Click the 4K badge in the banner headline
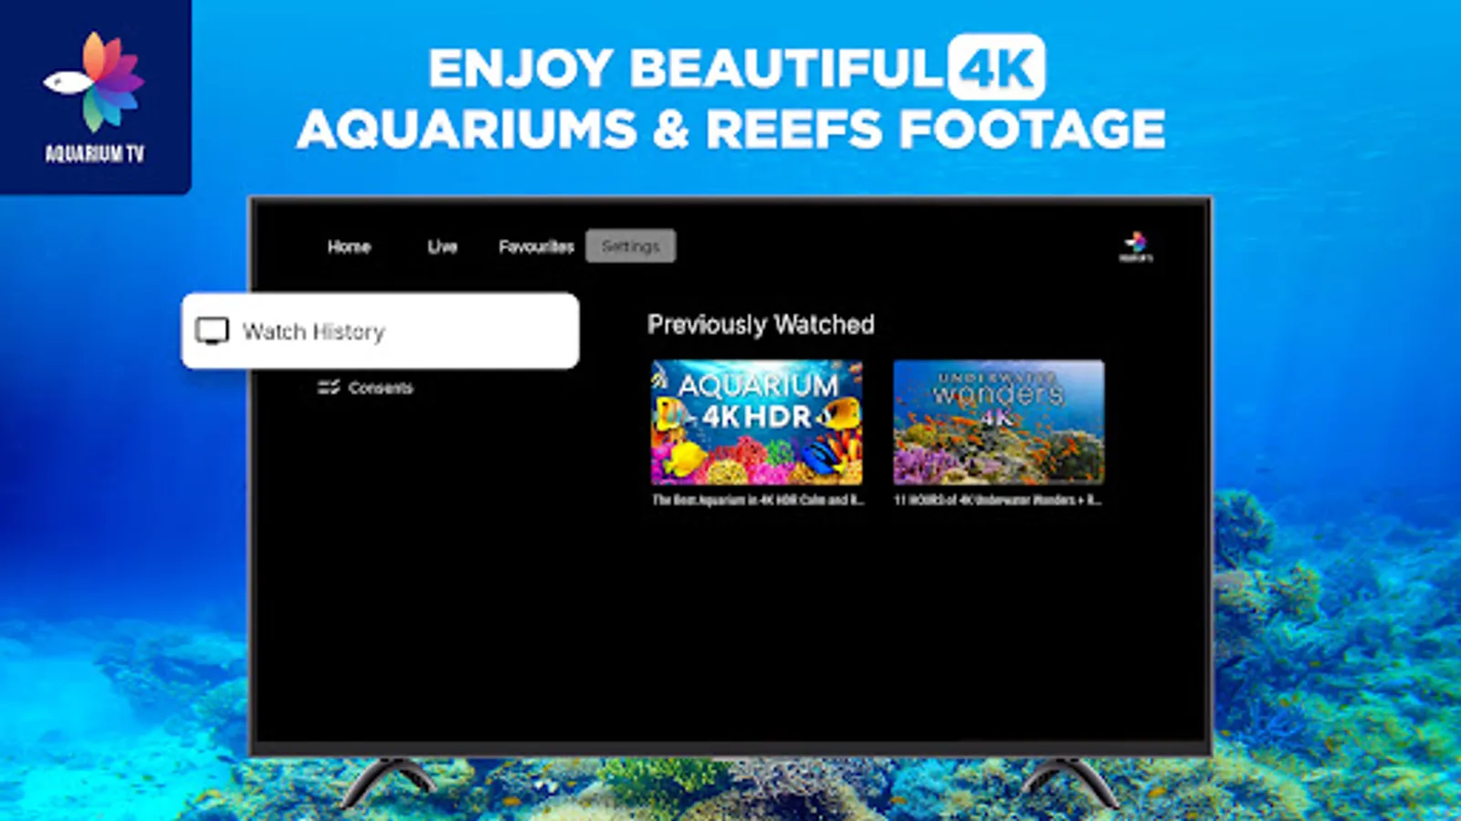 pyautogui.click(x=996, y=68)
